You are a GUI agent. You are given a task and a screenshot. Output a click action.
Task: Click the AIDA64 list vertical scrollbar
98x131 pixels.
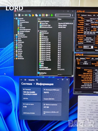[73, 36]
